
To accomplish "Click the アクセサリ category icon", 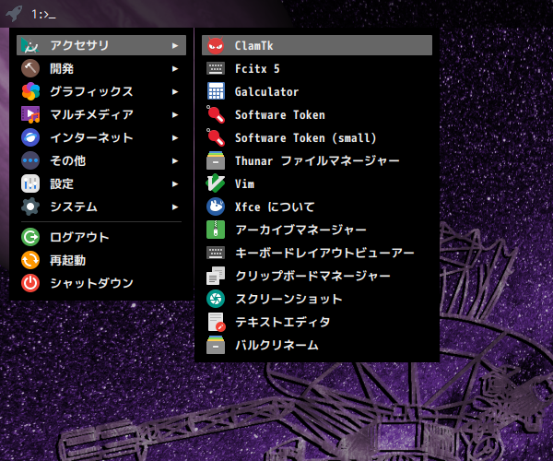I will (30, 45).
